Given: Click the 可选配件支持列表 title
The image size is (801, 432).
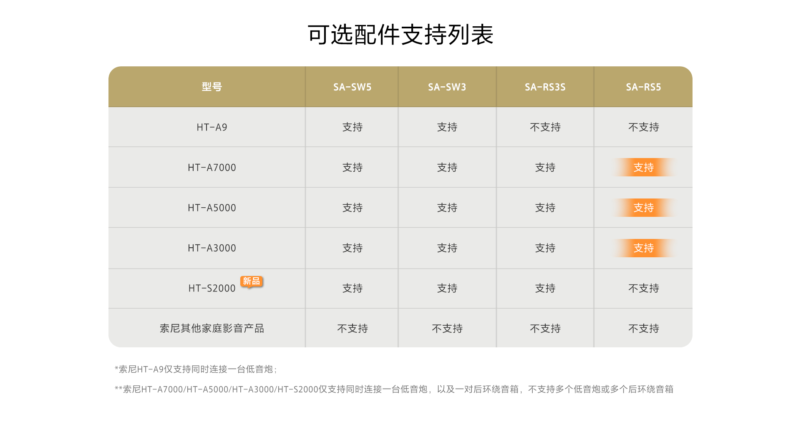Looking at the screenshot, I should (400, 35).
